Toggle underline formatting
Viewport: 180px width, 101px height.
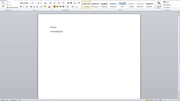(x=27, y=7)
